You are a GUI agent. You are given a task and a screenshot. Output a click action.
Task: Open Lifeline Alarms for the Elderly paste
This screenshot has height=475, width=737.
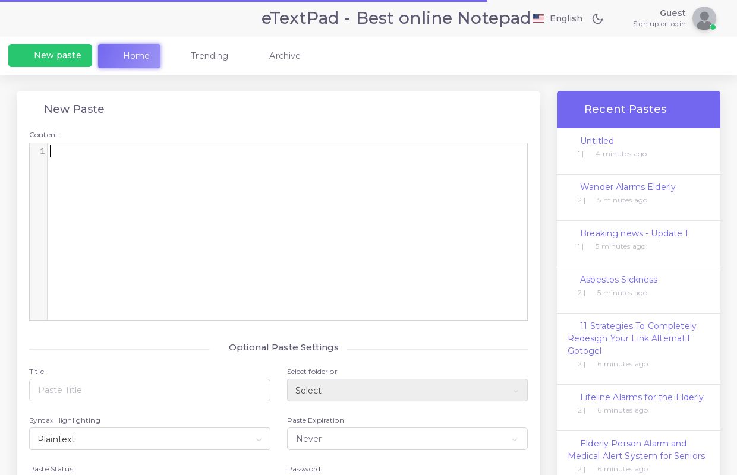[x=641, y=397]
